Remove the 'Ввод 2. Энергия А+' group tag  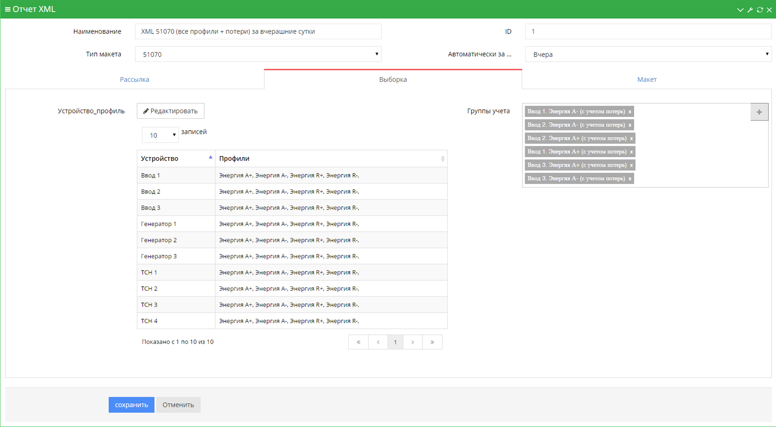coord(631,139)
